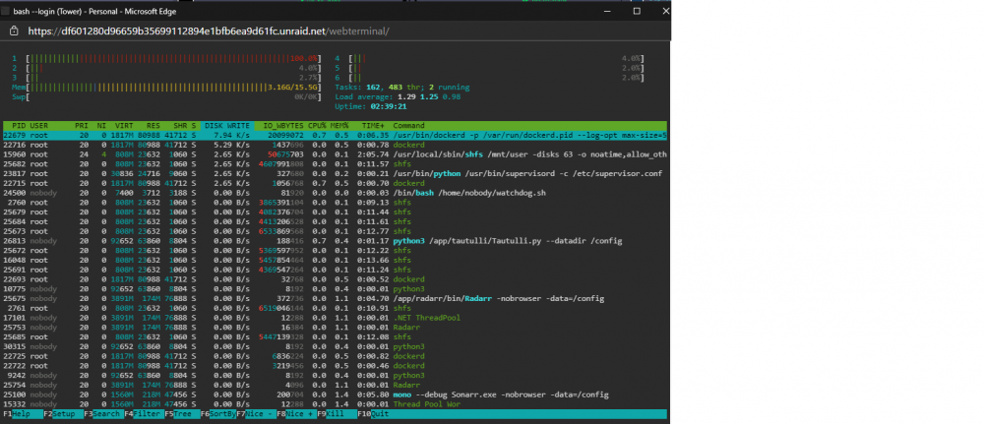The image size is (984, 424).
Task: Select the Radarr -nobrowser process row
Action: [335, 298]
